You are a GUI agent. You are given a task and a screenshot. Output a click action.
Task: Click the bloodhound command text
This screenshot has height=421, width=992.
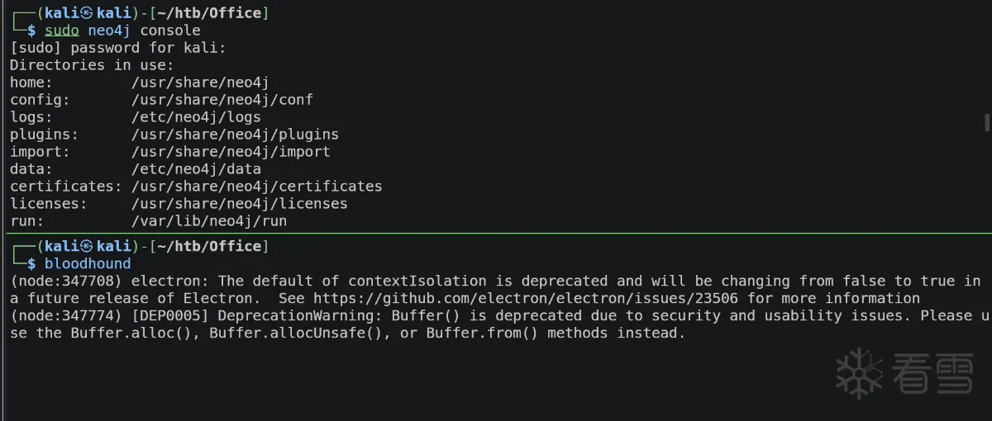(x=88, y=263)
